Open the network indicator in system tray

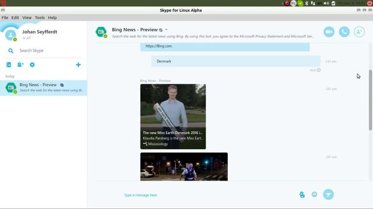pyautogui.click(x=313, y=3)
